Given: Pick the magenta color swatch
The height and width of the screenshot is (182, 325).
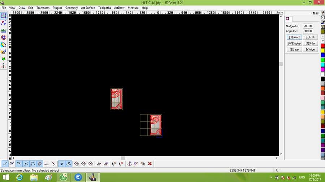Looking at the screenshot, I should (x=323, y=69).
